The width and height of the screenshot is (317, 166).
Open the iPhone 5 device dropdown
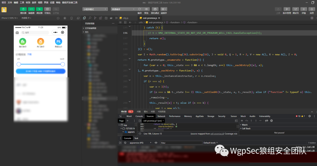9,18
